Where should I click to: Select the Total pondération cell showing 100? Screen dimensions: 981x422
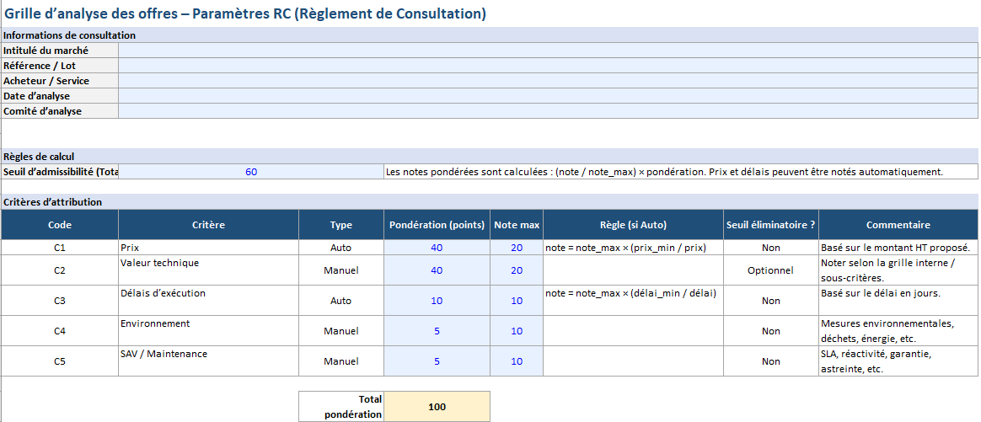(437, 407)
